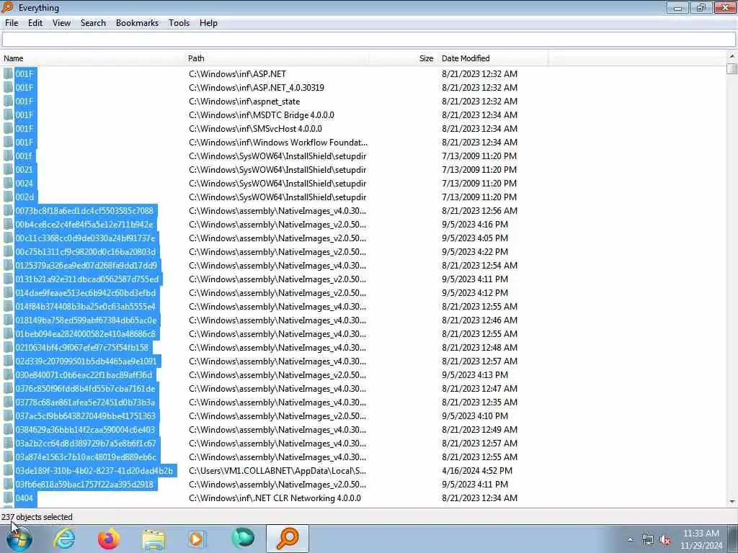Image resolution: width=738 pixels, height=553 pixels.
Task: Open Windows Explorer from taskbar
Action: (154, 539)
